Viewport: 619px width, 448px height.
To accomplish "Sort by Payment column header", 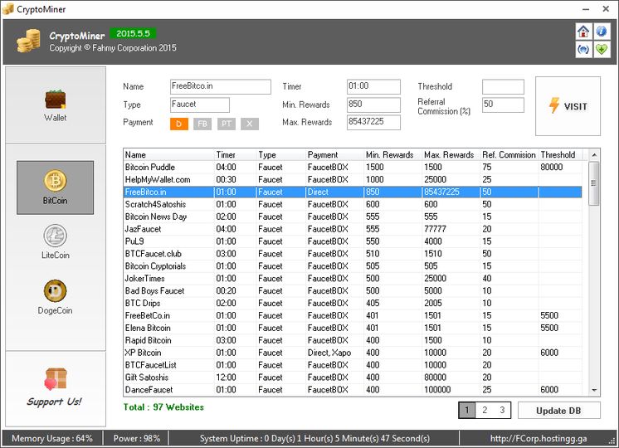I will pos(334,155).
